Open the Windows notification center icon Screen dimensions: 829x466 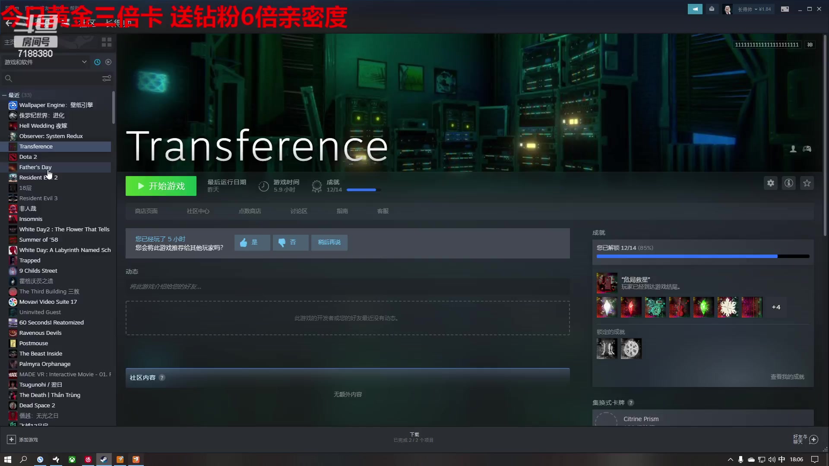[815, 460]
